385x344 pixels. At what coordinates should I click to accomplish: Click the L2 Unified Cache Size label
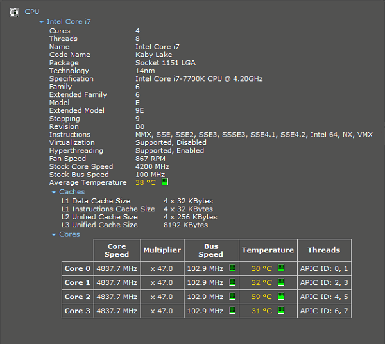coord(99,217)
